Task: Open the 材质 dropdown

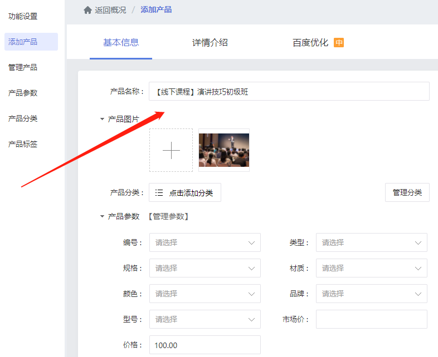Action: point(371,268)
